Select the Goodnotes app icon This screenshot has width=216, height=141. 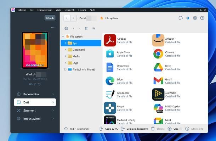click(110, 95)
